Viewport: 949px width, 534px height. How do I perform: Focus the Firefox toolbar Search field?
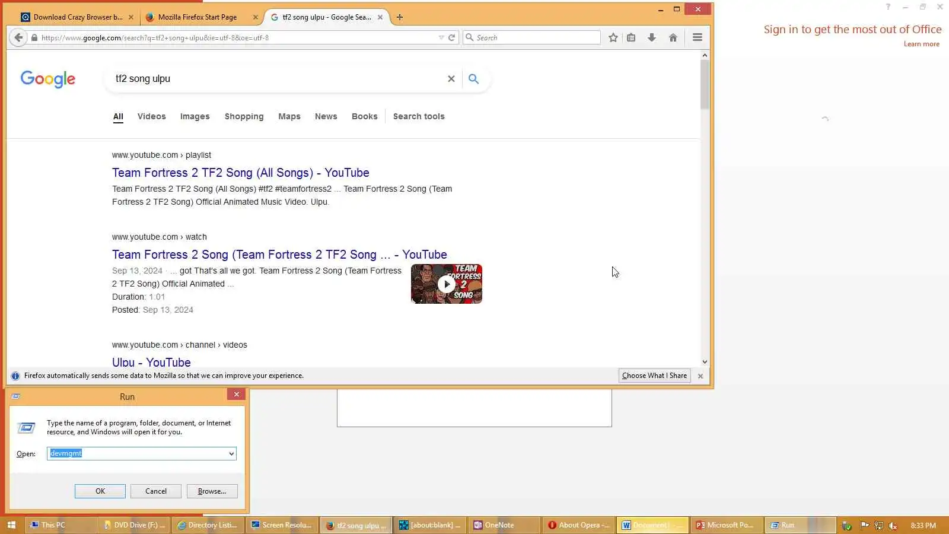click(532, 37)
